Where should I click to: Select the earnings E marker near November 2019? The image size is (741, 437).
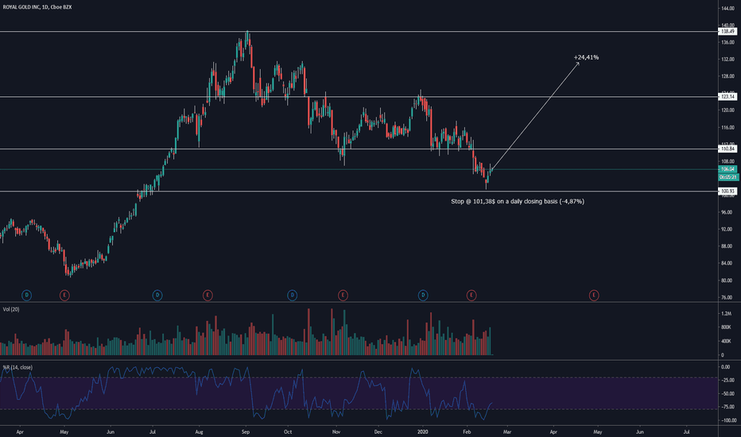(x=343, y=296)
